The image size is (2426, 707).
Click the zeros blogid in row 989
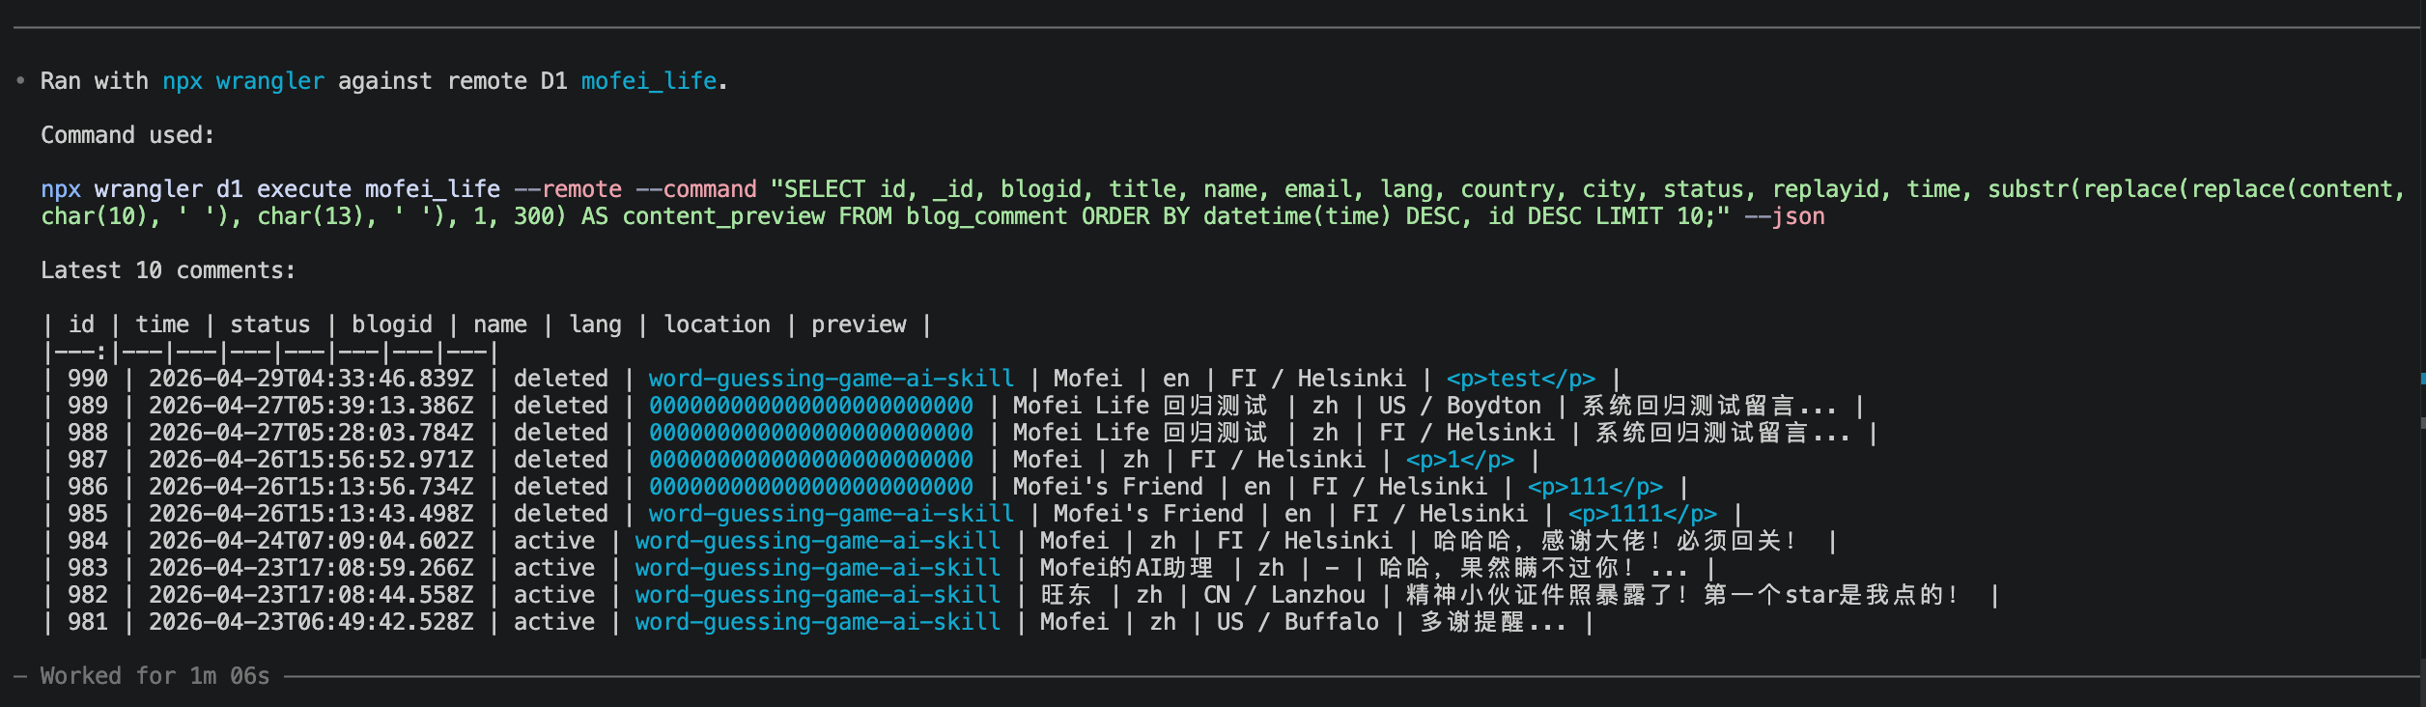[x=811, y=406]
